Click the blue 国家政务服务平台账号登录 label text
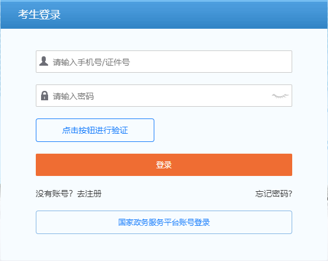The height and width of the screenshot is (261, 328). (x=164, y=222)
